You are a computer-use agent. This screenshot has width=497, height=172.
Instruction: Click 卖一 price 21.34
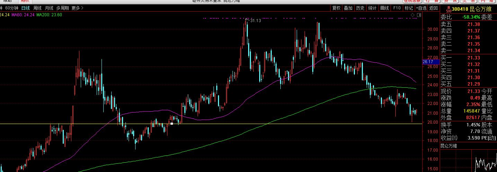(x=473, y=51)
